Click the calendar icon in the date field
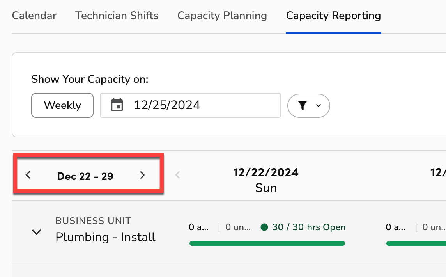 (x=117, y=105)
